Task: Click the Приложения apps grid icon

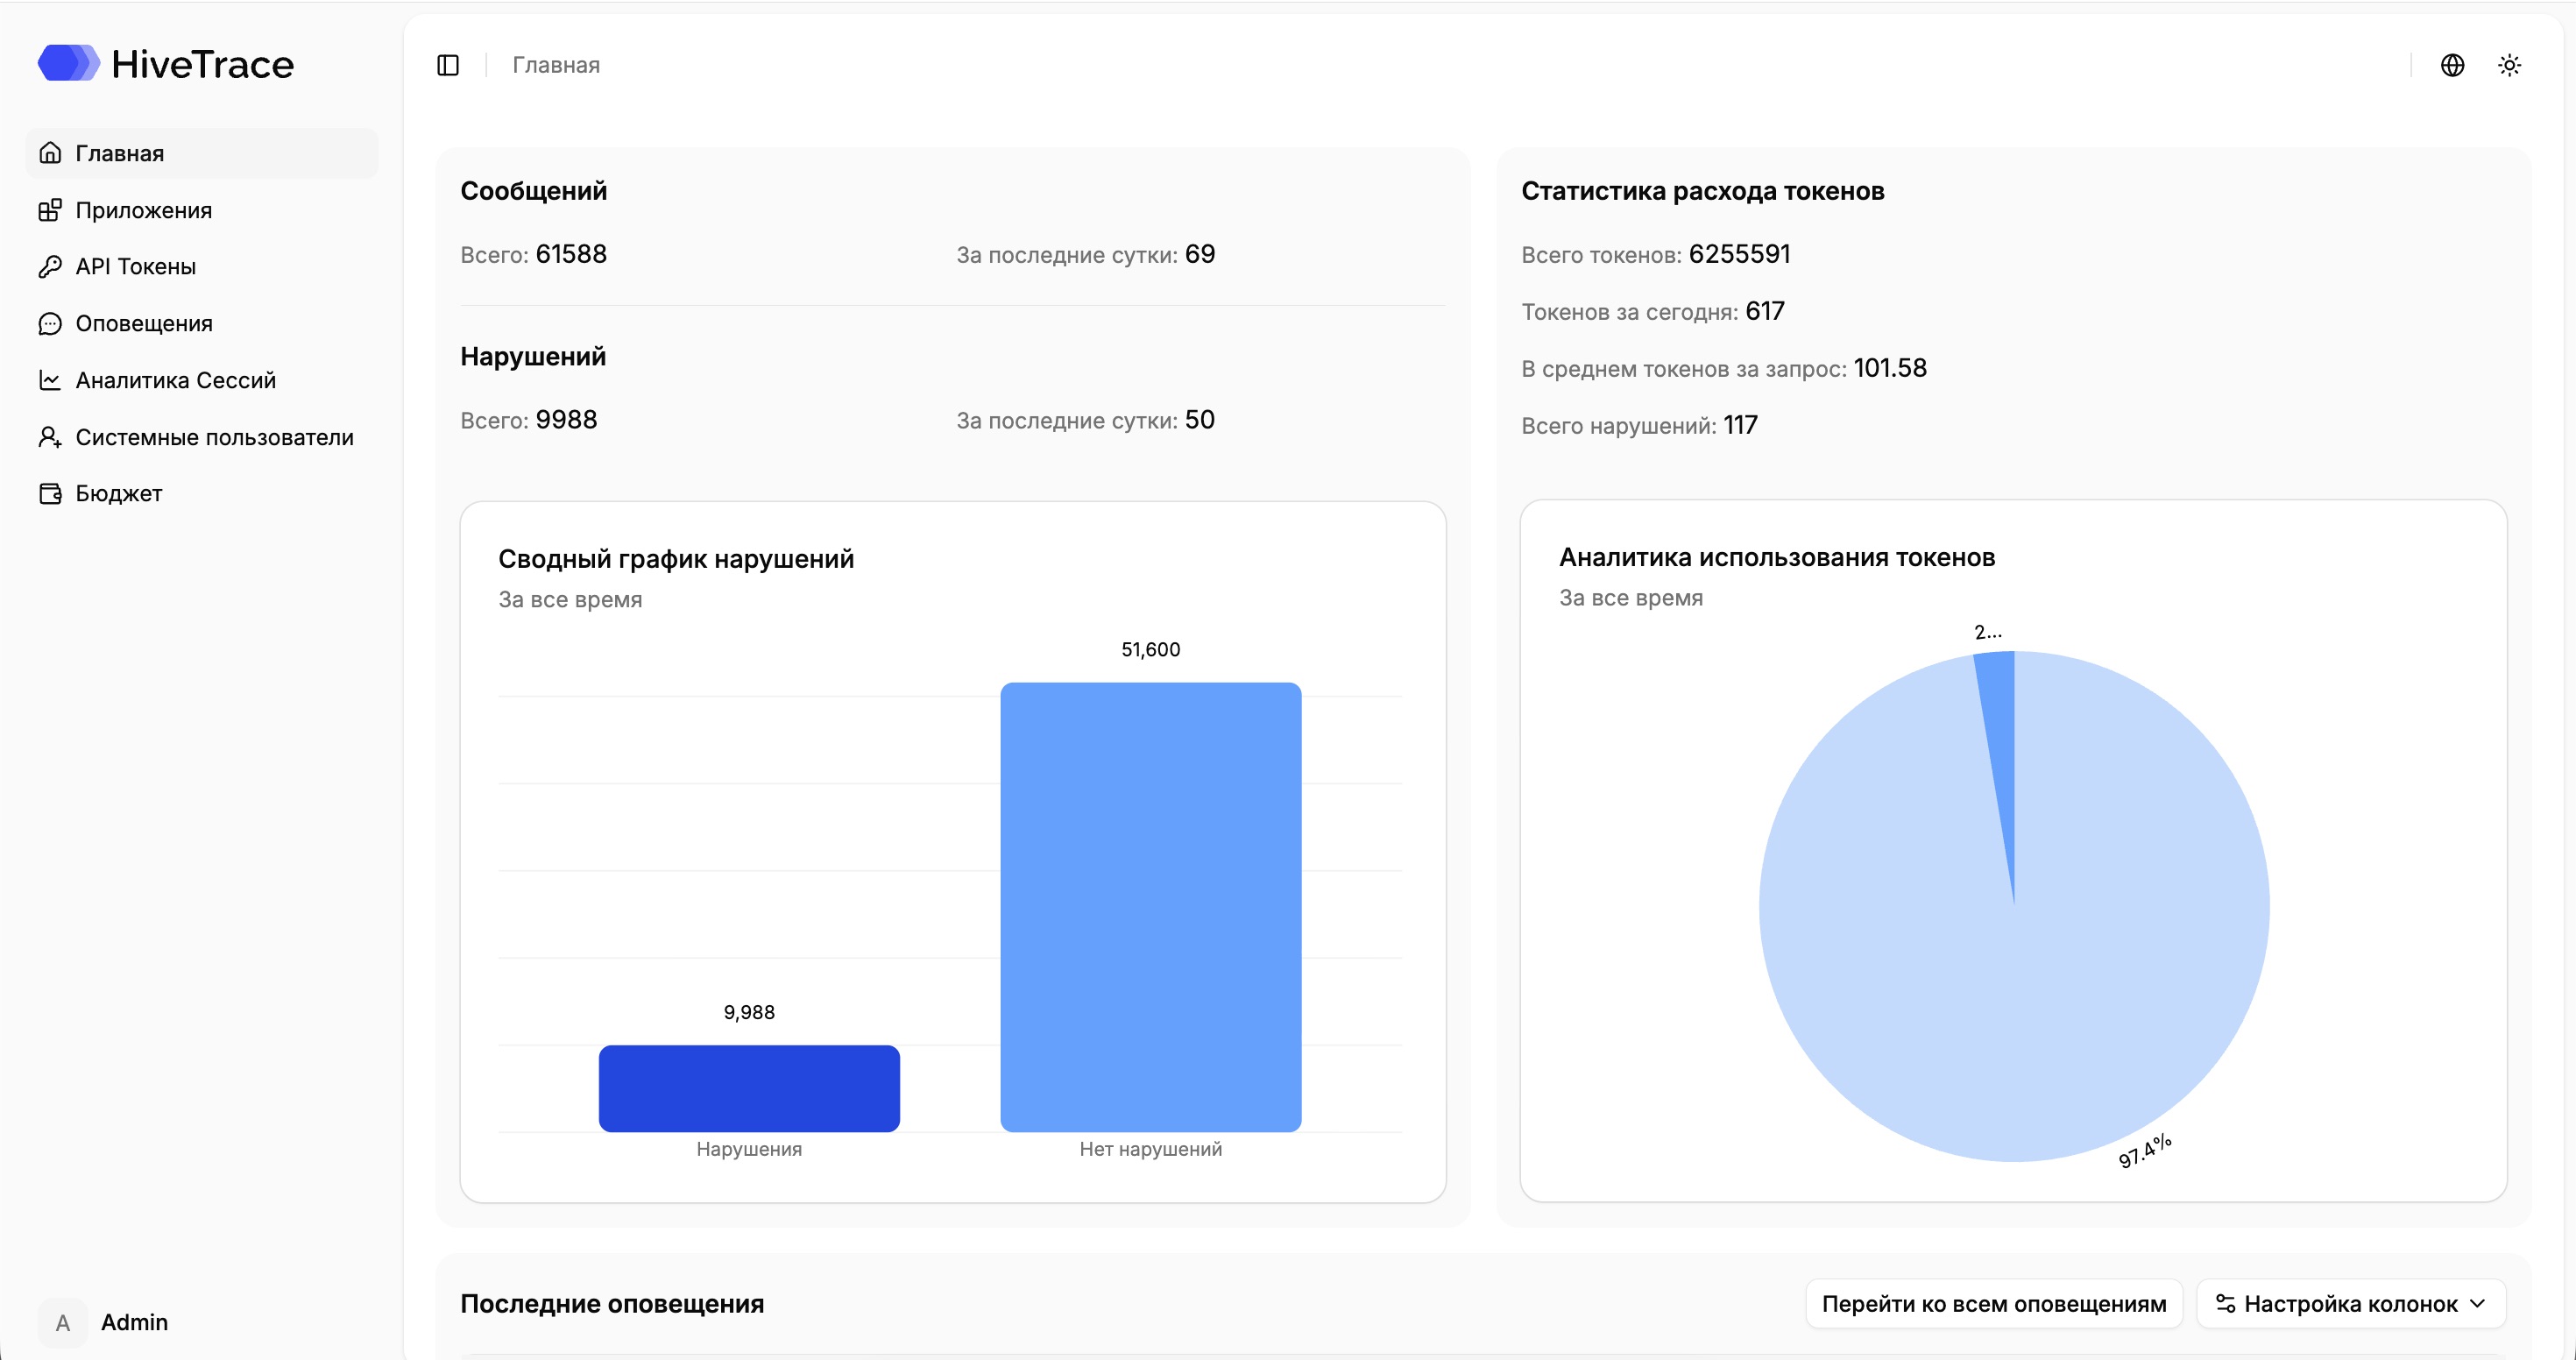Action: (50, 210)
